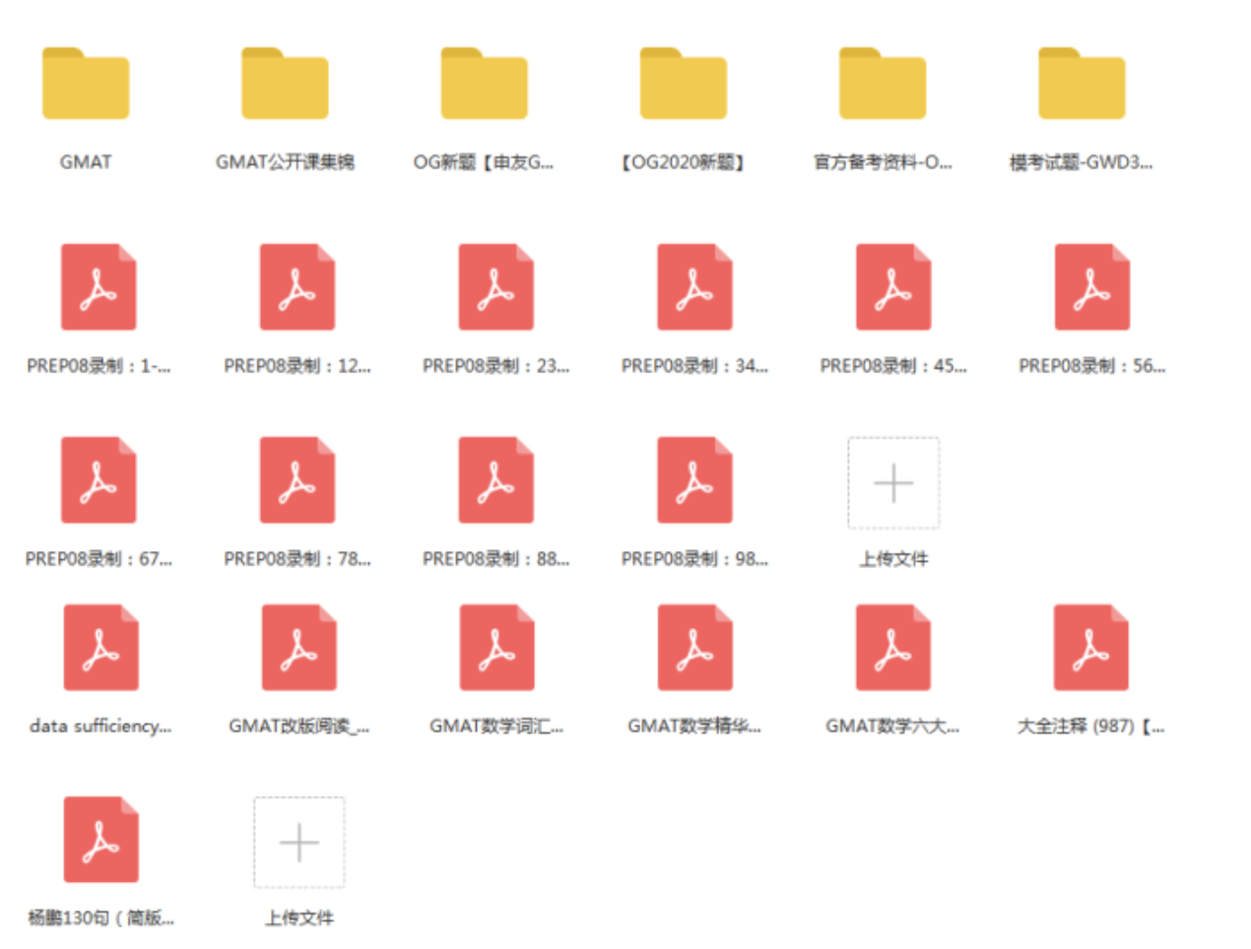Viewport: 1251px width, 949px height.
Task: Click the file name PREP08录制：1-...
Action: click(x=99, y=366)
